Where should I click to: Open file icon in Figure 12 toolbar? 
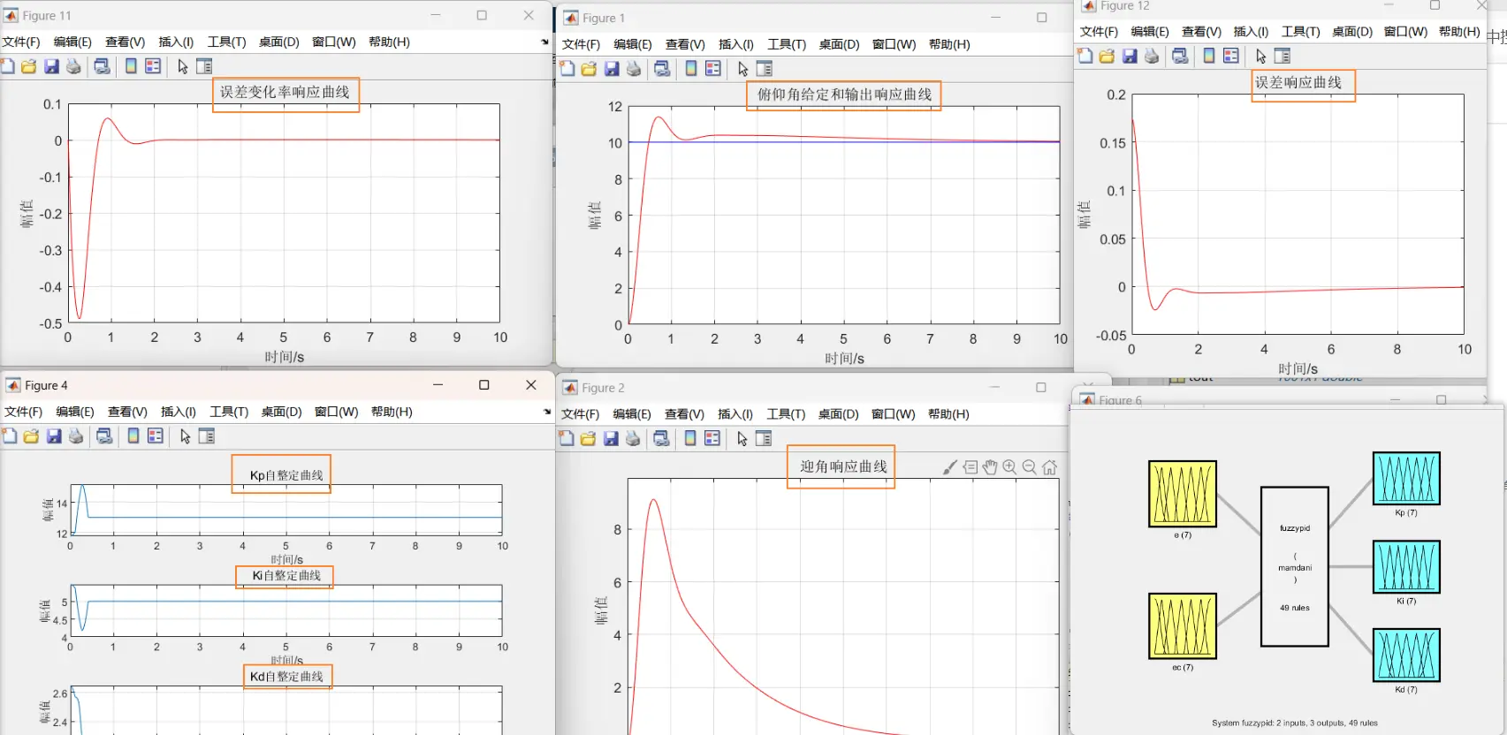point(1107,56)
